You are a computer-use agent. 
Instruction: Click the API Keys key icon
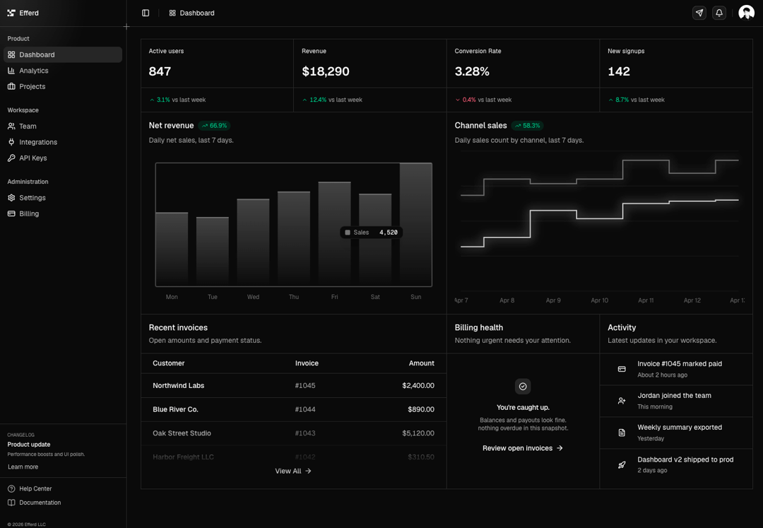tap(11, 158)
